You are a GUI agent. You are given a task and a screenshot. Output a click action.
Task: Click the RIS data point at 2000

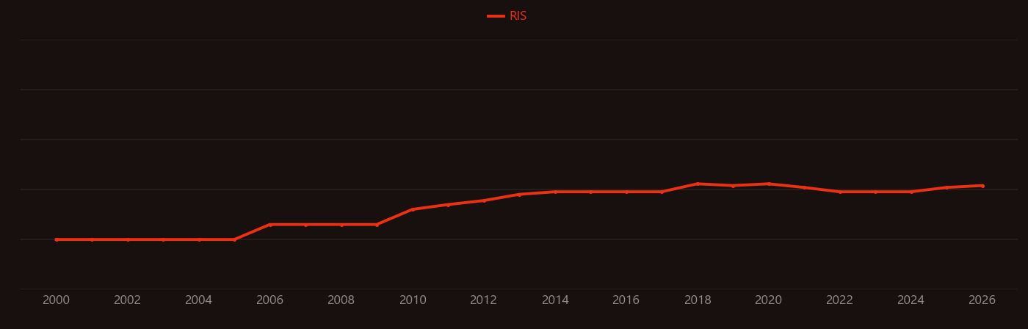click(57, 239)
